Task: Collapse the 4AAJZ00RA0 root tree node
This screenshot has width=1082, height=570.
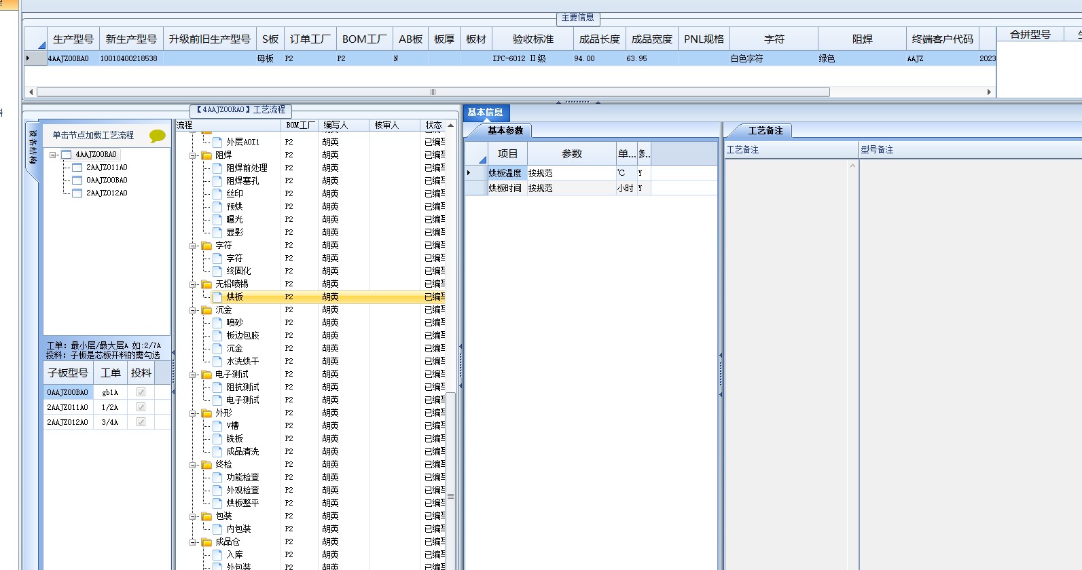Action: coord(53,155)
